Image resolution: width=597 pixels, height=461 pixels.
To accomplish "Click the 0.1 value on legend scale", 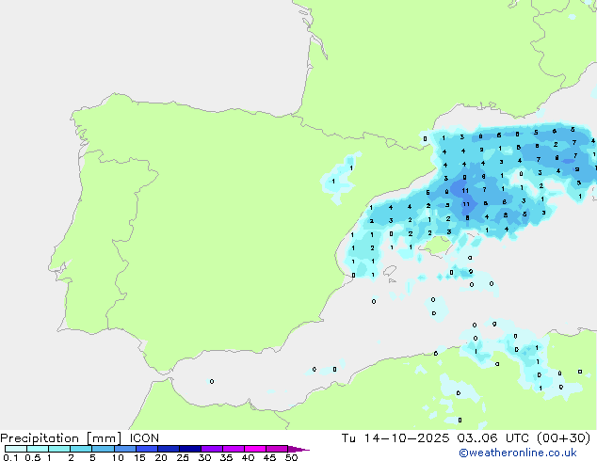I will [x=8, y=457].
